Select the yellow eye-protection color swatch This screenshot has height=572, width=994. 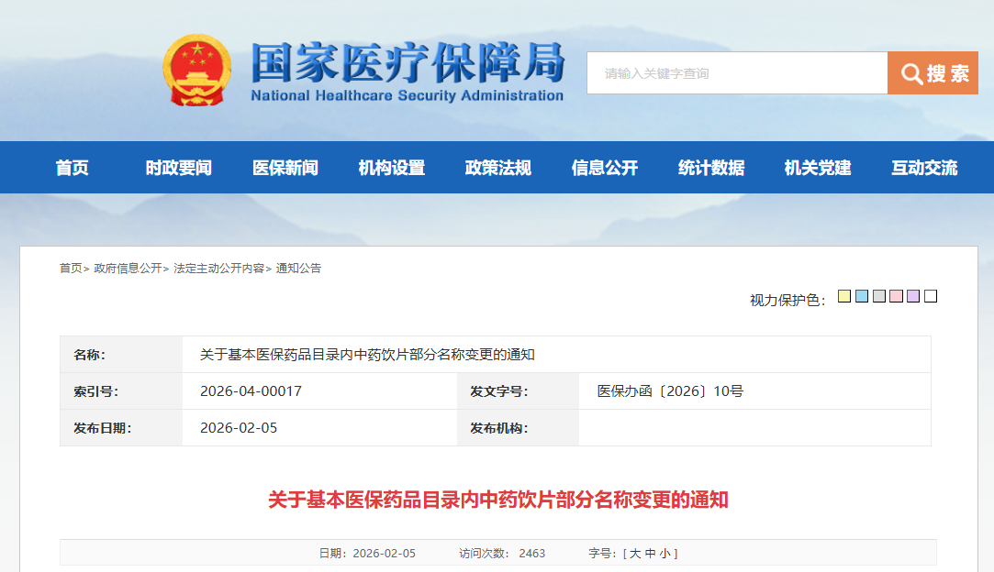point(844,297)
